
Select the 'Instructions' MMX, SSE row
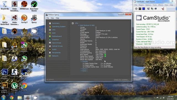coord(100,49)
